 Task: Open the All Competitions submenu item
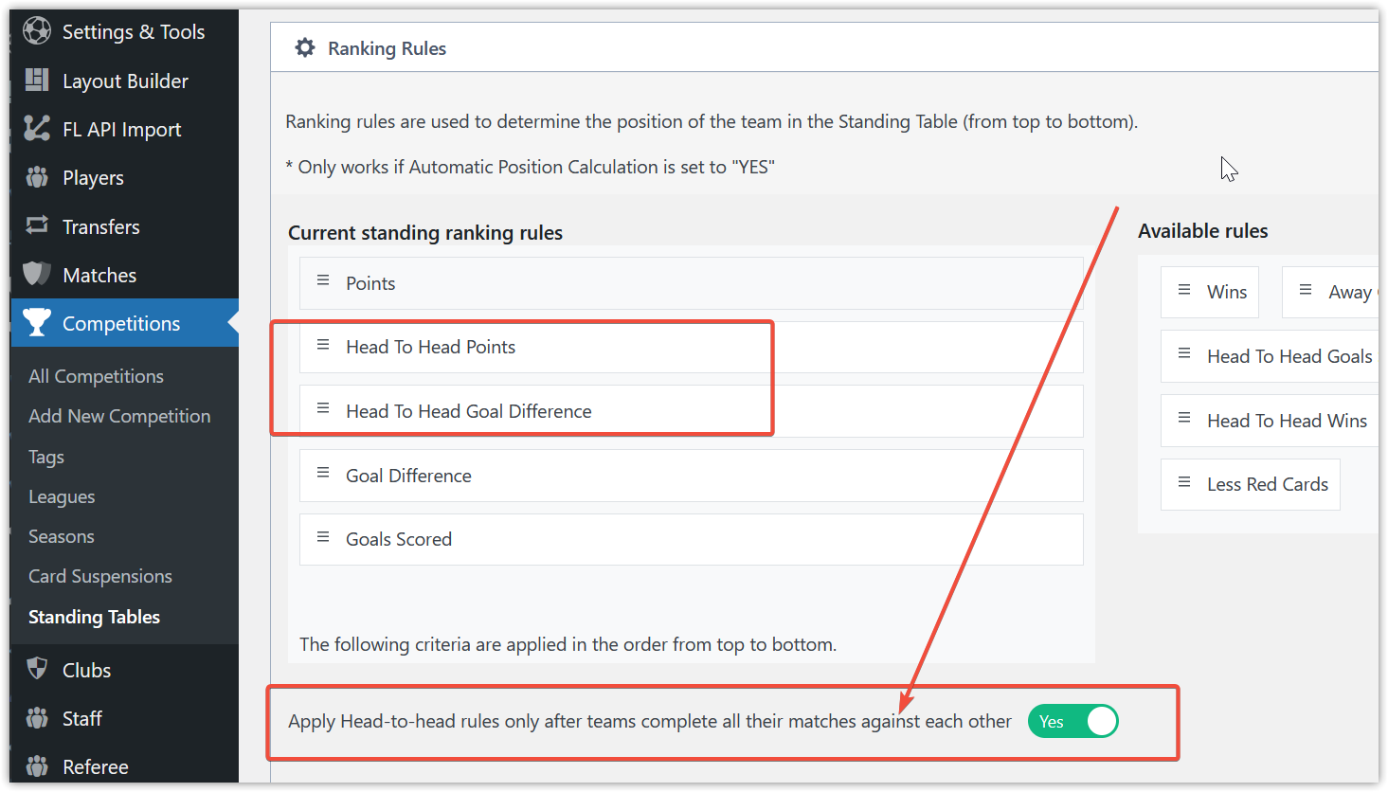click(96, 376)
